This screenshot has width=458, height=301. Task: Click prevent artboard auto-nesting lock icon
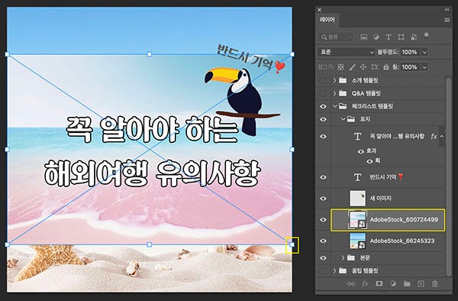(x=375, y=67)
